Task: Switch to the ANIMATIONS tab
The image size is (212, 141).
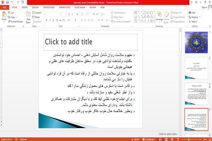Action: (65, 7)
